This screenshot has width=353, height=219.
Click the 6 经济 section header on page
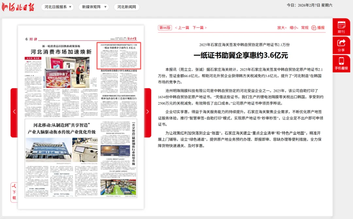[x=31, y=39]
